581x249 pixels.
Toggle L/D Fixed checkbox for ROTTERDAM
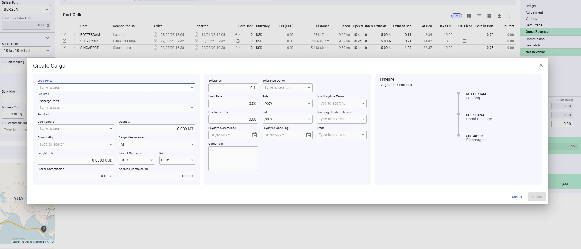click(x=464, y=34)
